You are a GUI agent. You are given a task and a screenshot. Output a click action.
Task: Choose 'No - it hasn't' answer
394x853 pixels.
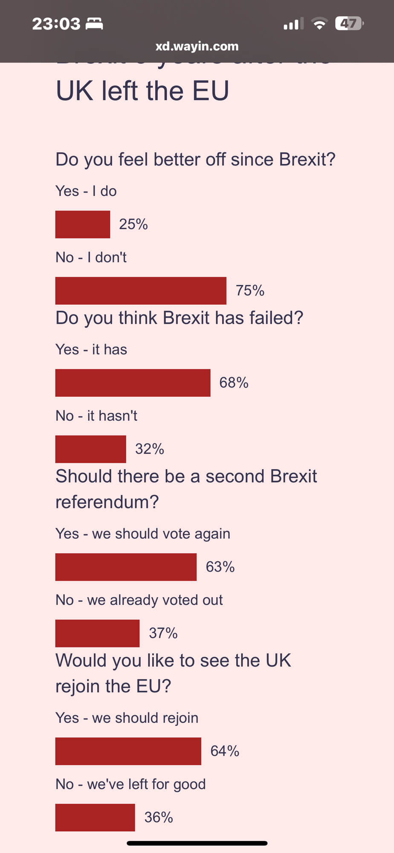[96, 415]
